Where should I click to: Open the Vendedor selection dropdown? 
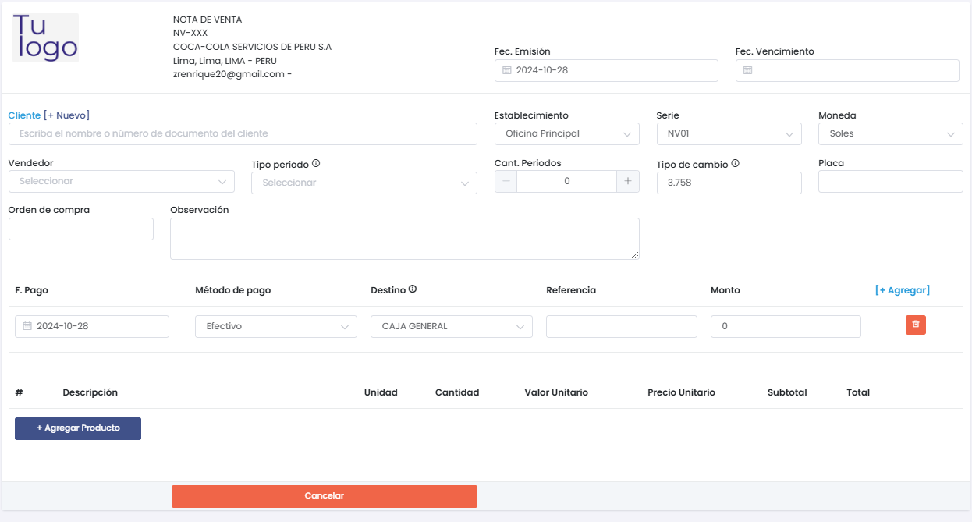tap(121, 181)
